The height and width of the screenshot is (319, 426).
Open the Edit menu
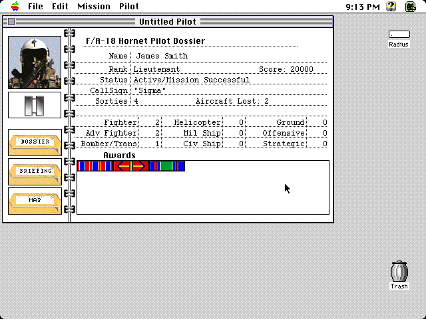pos(60,6)
